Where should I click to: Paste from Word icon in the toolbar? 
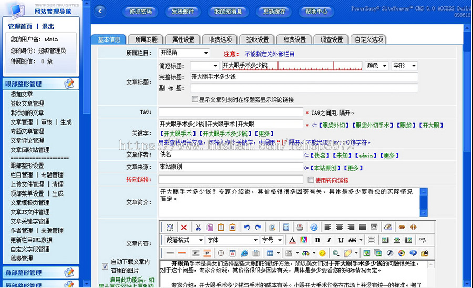coord(233,228)
